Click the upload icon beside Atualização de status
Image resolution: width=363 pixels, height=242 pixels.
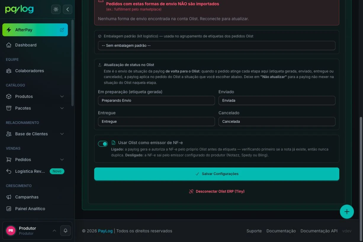(x=100, y=65)
